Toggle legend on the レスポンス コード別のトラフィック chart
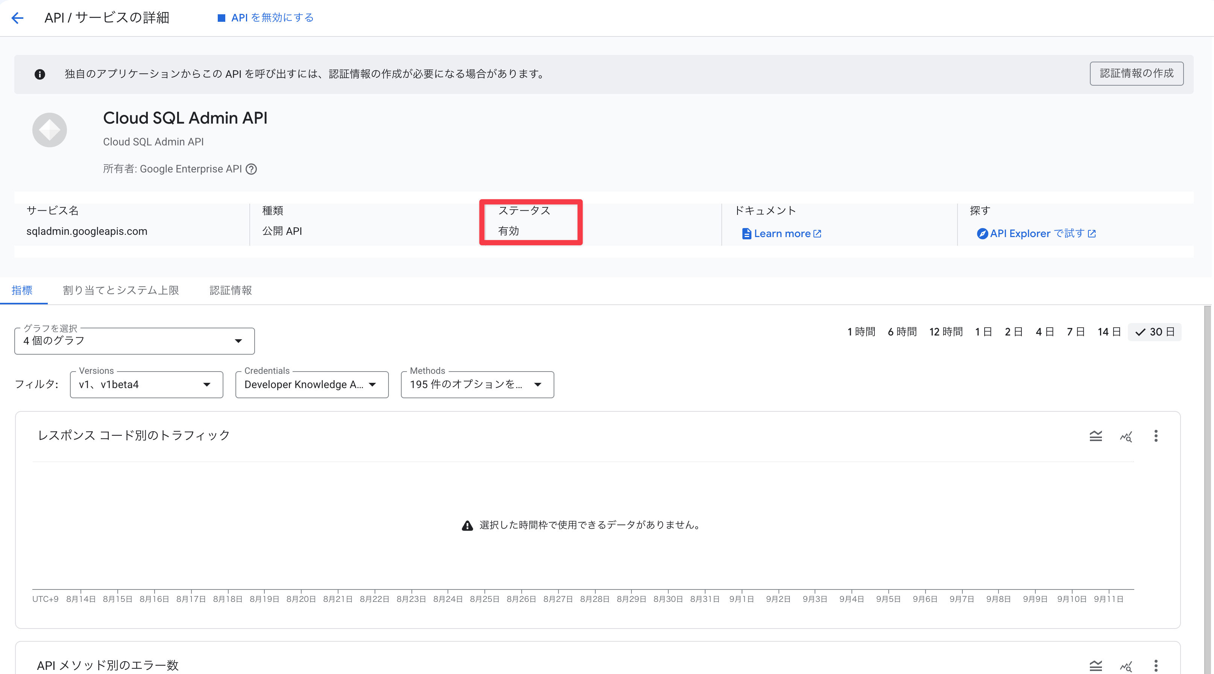 [1096, 436]
